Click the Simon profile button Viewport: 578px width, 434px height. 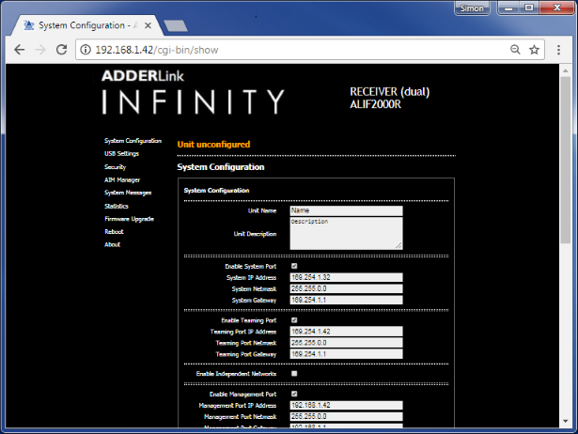472,8
